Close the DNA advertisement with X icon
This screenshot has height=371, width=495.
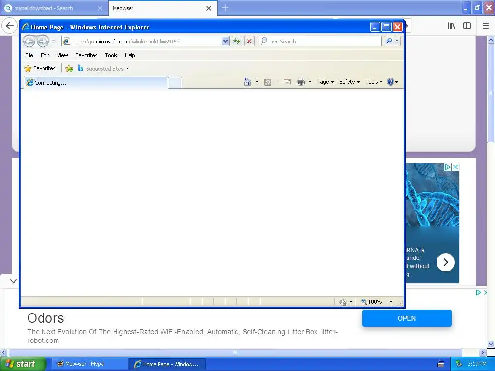pyautogui.click(x=455, y=167)
